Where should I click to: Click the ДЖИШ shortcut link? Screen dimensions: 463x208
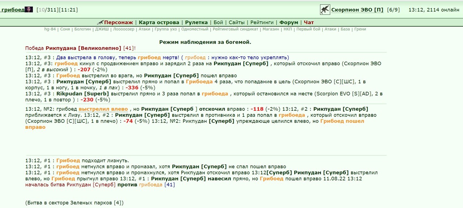pos(102,29)
